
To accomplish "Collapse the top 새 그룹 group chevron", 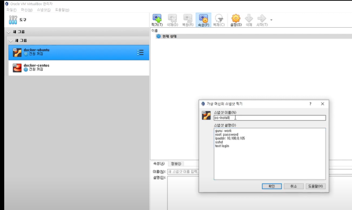I will (x=8, y=32).
